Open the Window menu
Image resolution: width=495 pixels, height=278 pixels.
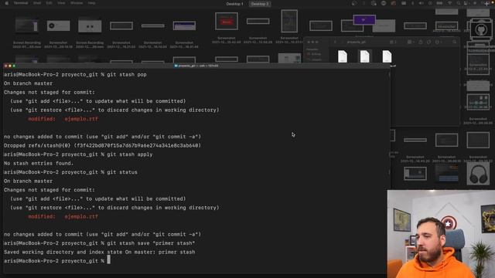77,3
